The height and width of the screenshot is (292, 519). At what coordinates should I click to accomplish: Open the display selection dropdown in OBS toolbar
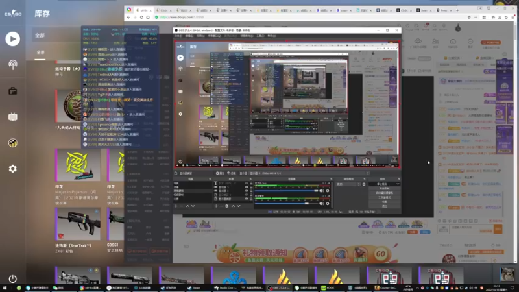pos(309,173)
